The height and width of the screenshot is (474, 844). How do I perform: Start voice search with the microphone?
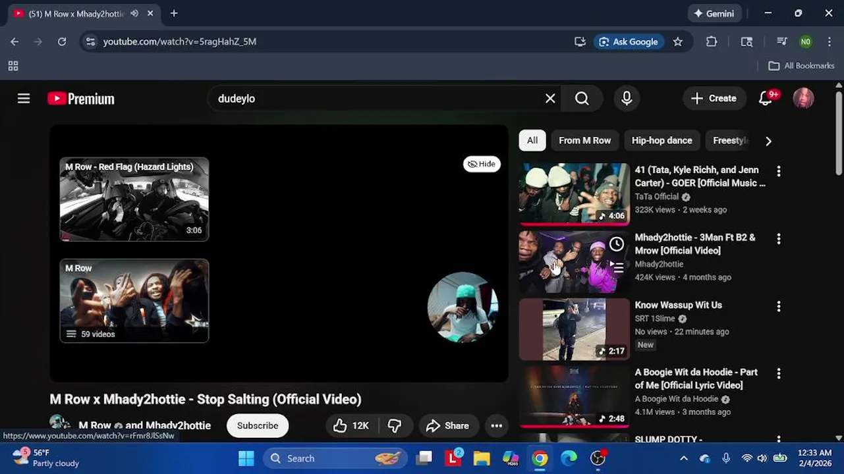(x=627, y=98)
